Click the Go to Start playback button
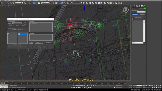 pyautogui.click(x=144, y=85)
